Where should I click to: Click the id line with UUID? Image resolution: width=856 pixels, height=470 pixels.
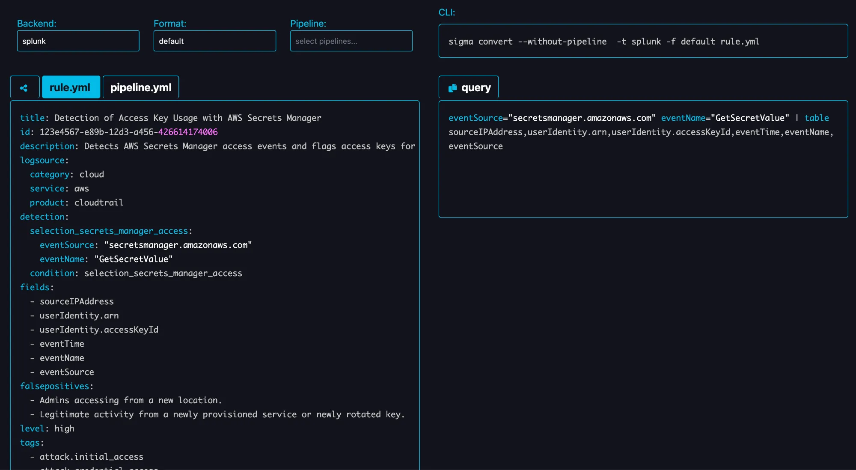[x=119, y=132]
